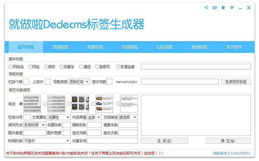Click the 图片宽度 input field
This screenshot has width=259, height=161.
67,133
